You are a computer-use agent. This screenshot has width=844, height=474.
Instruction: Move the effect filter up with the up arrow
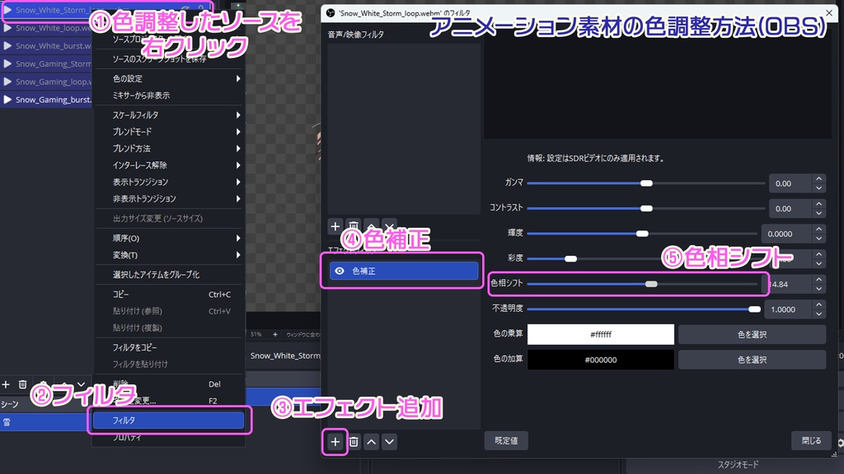[x=372, y=442]
